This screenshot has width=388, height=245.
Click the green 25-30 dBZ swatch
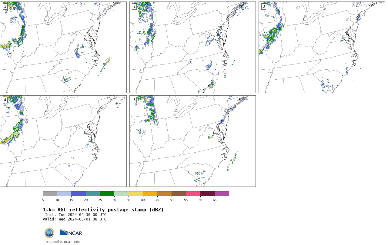(107, 194)
